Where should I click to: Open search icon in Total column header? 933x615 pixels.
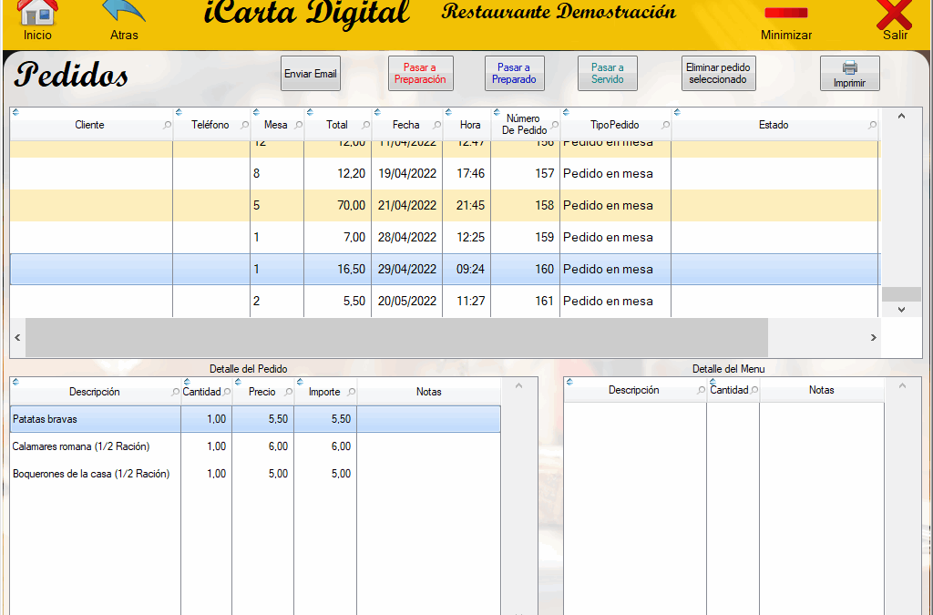[x=366, y=125]
